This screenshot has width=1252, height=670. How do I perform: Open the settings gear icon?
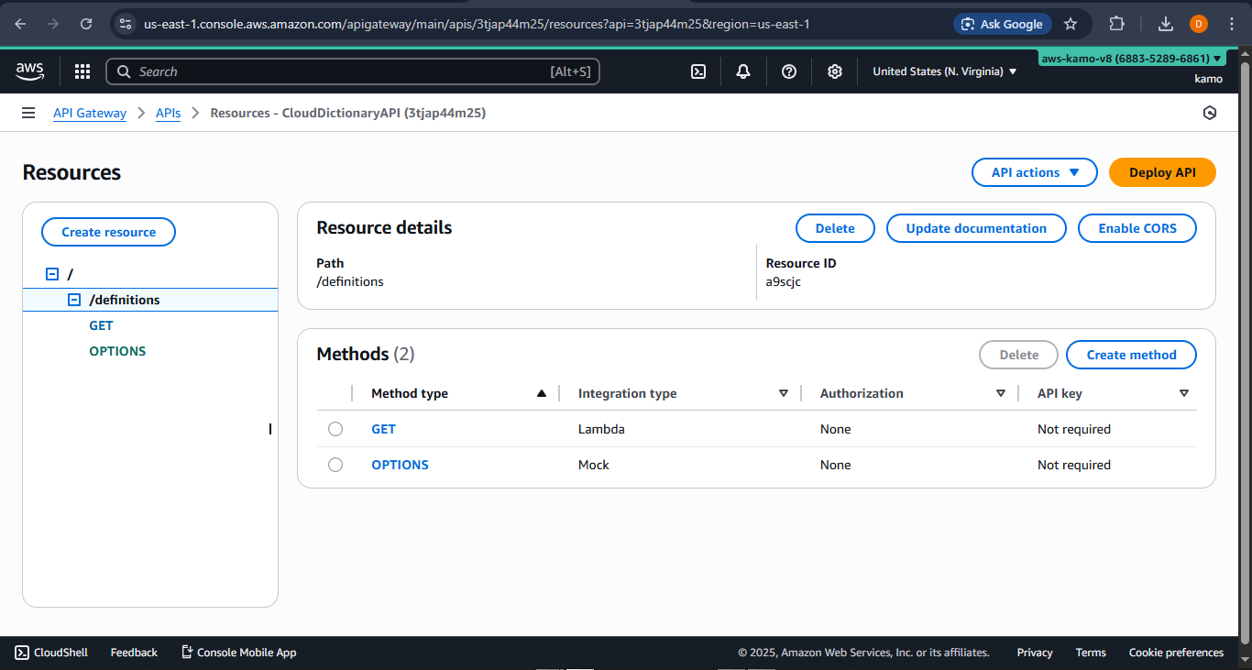(x=835, y=71)
